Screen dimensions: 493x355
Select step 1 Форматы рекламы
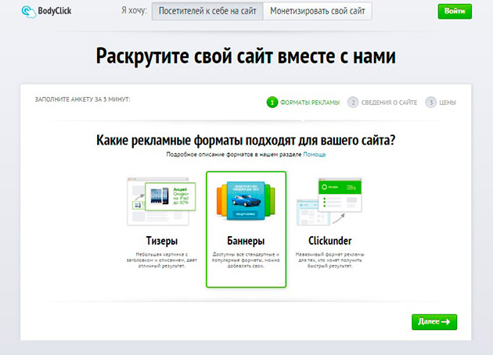pos(303,102)
